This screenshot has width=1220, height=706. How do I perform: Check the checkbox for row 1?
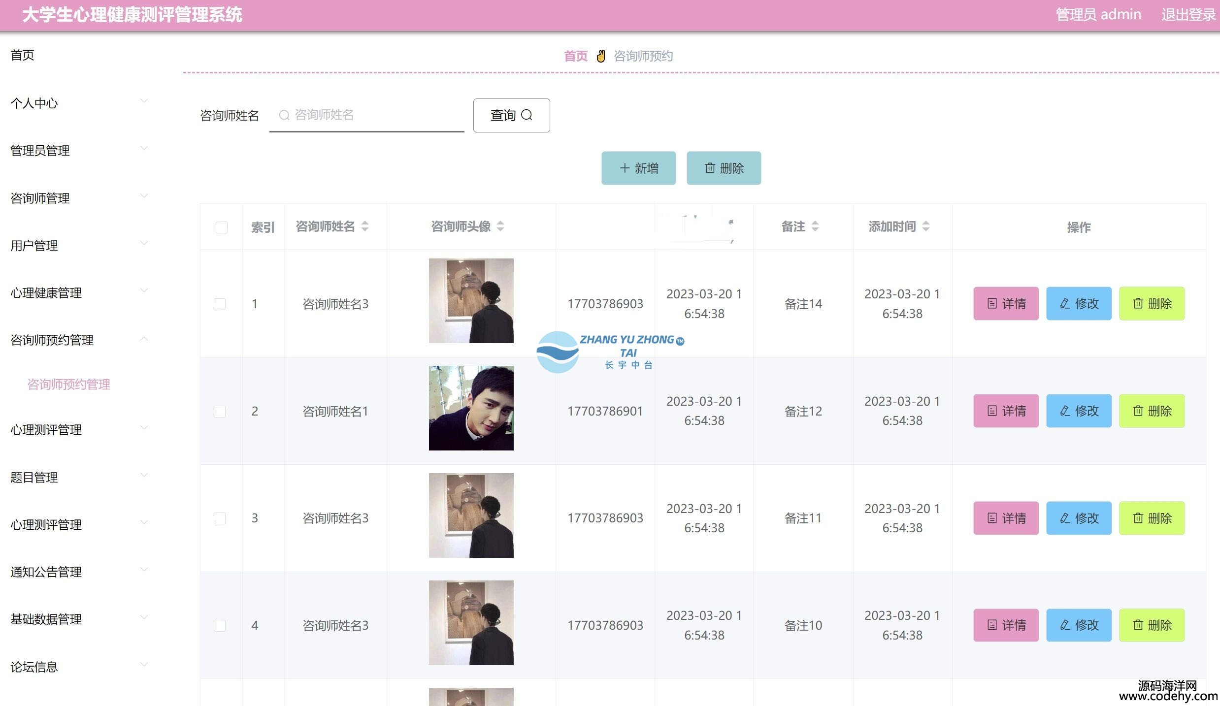pyautogui.click(x=220, y=304)
